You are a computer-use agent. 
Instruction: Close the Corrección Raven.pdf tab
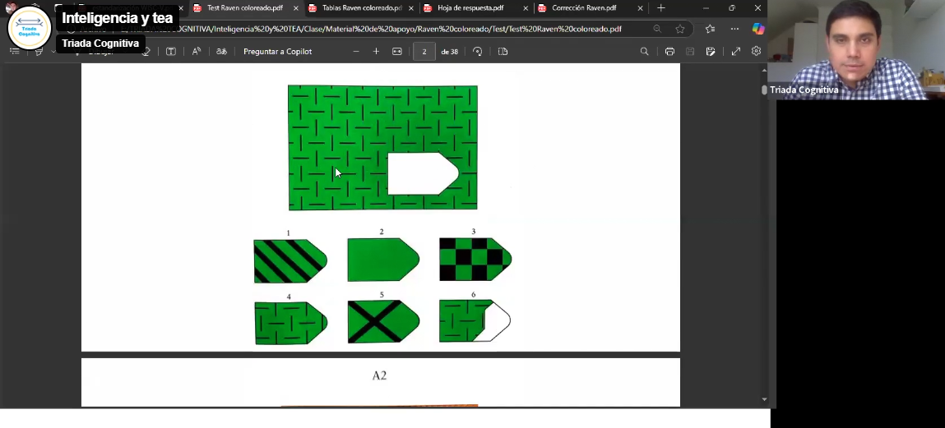640,8
